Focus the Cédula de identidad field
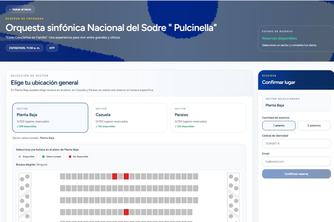 point(296,143)
